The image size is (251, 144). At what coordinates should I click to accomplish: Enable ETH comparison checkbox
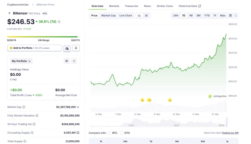click(122, 133)
